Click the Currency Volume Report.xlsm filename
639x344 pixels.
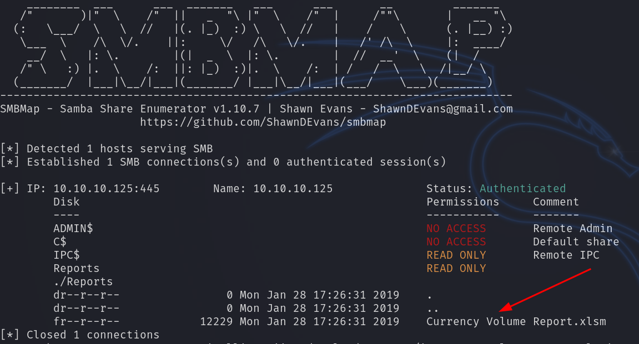click(516, 321)
